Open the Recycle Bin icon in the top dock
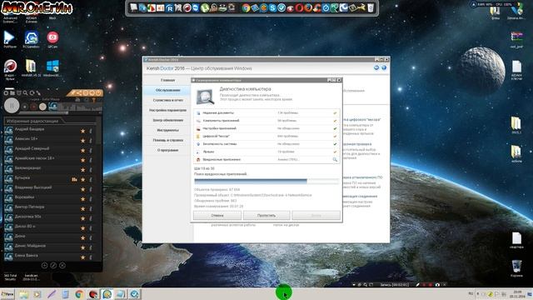This screenshot has height=300, width=533. (371, 7)
